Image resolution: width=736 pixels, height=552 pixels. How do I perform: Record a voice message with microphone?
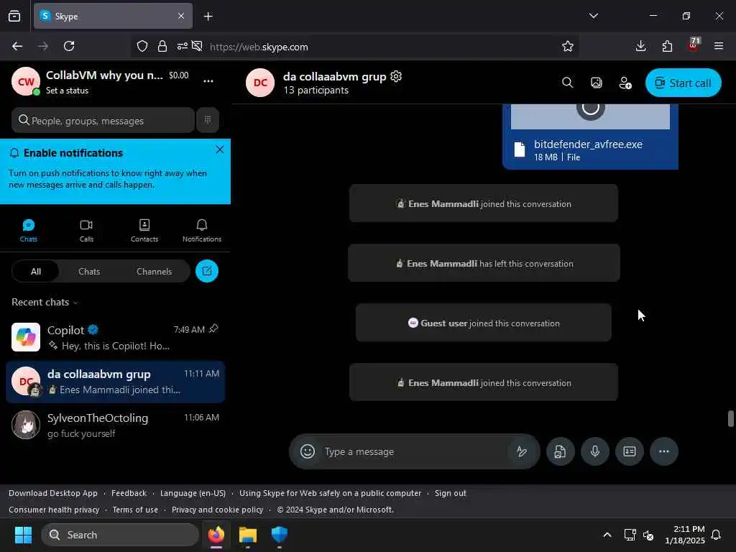click(594, 451)
